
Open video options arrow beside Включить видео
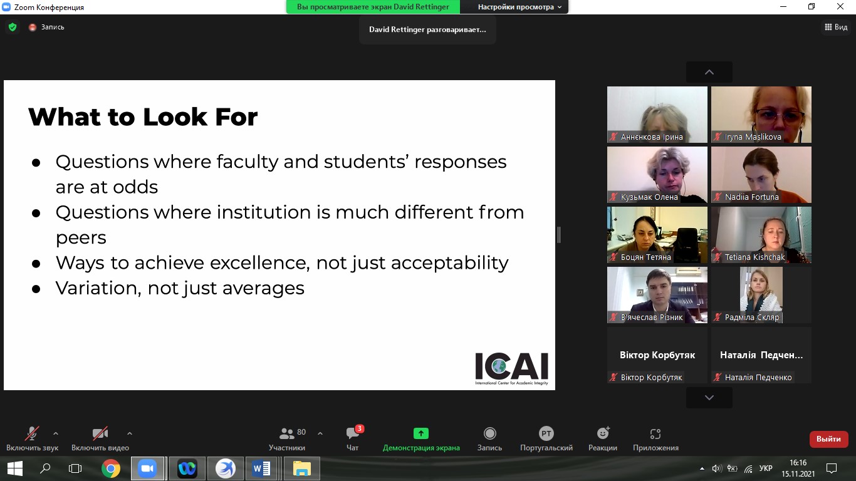[x=130, y=433]
